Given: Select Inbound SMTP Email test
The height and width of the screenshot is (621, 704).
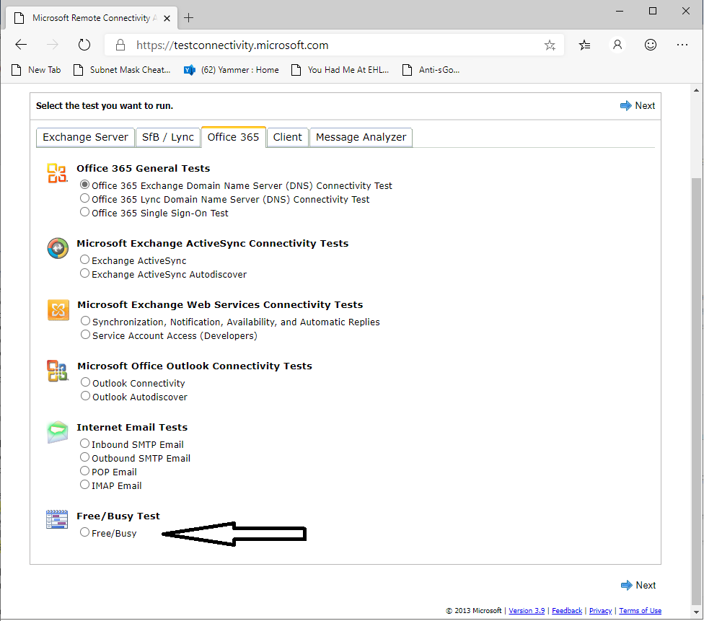Looking at the screenshot, I should click(85, 444).
